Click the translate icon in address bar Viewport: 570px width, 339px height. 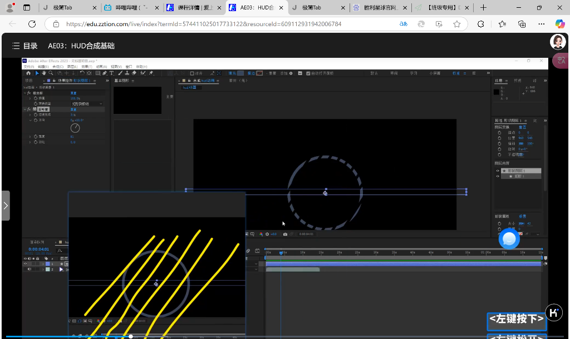tap(404, 24)
